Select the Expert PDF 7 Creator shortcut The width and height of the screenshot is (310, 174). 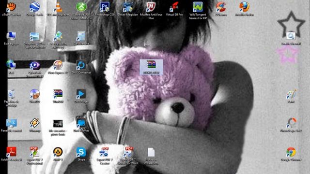[105, 152]
